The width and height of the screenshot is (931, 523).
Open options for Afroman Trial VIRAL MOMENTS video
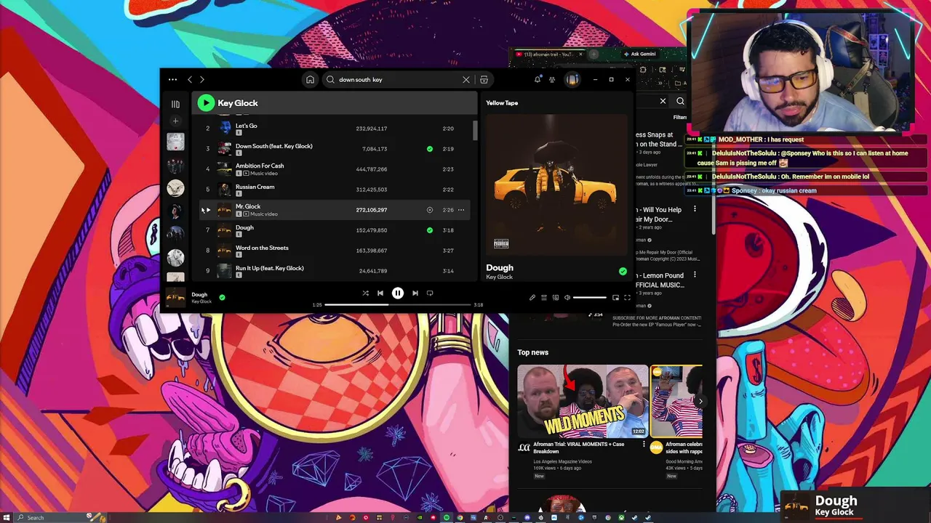(x=644, y=444)
